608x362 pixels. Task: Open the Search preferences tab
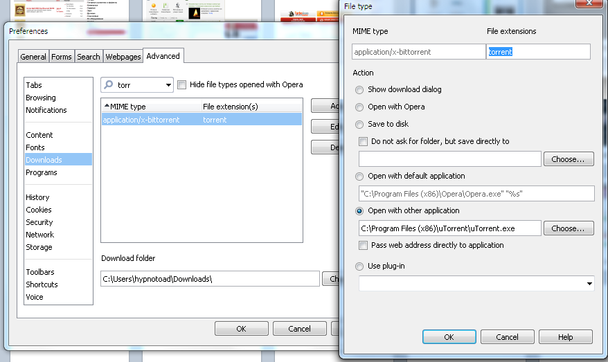tap(89, 57)
